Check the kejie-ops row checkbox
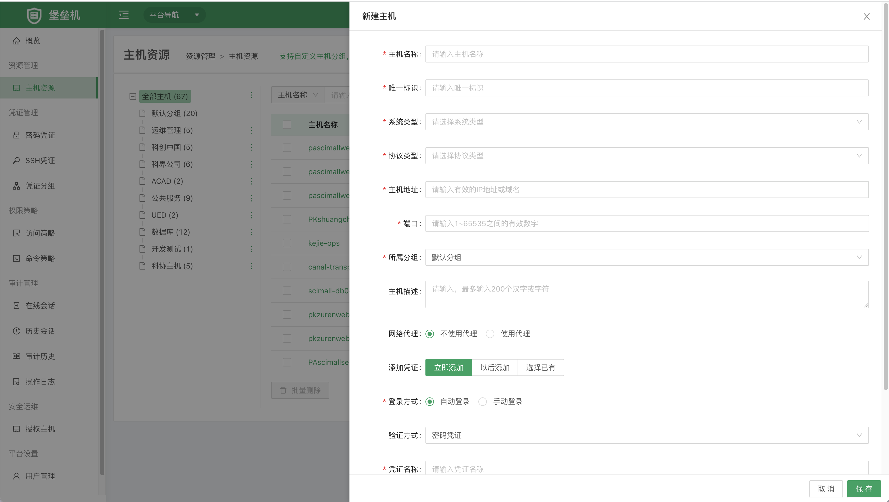 287,243
